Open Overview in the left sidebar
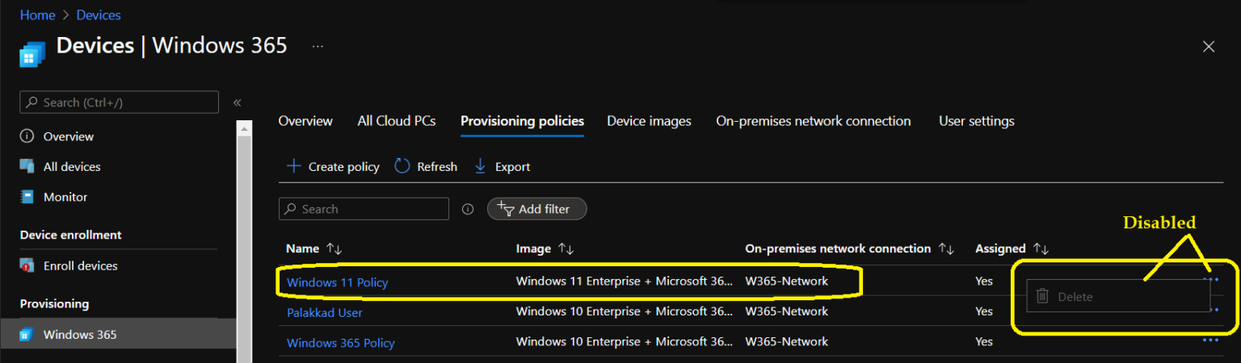This screenshot has height=363, width=1241. pos(69,136)
